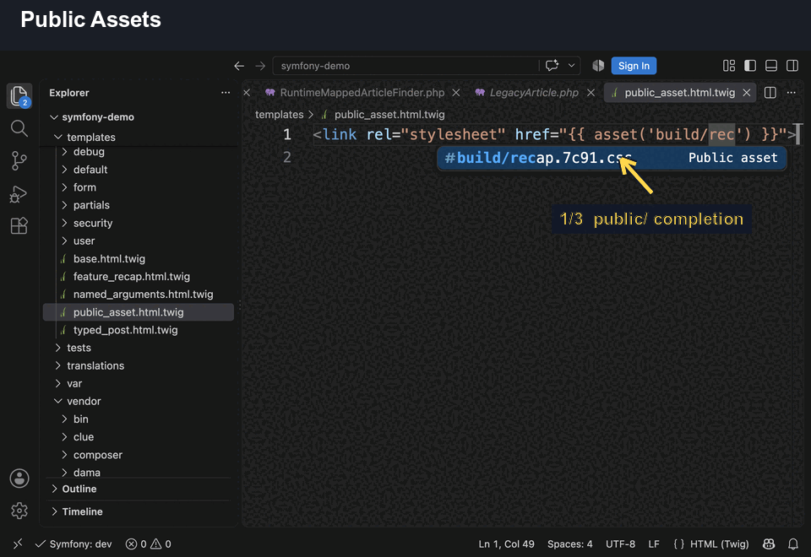Screen dimensions: 811x557
Task: Click Symfony: dev status item
Action: point(73,544)
